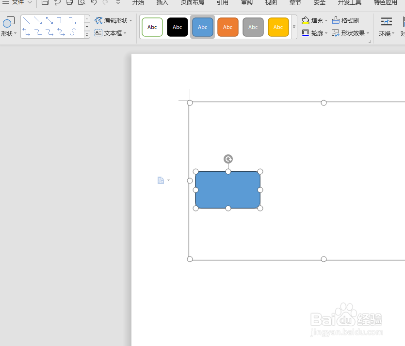Click the 环绕 text wrap icon

pyautogui.click(x=387, y=22)
